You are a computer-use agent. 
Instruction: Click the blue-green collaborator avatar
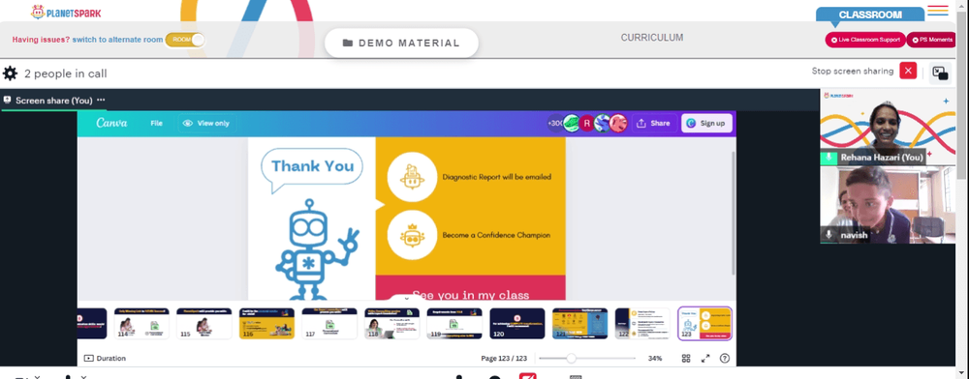(x=603, y=123)
